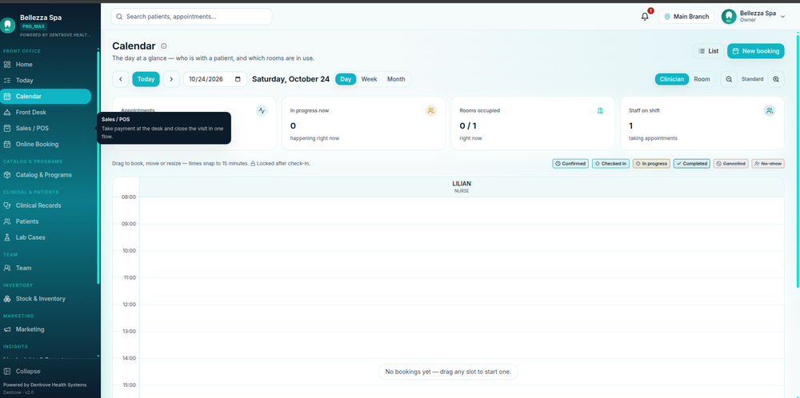Select the Month view tab
This screenshot has width=800, height=398.
click(x=396, y=79)
